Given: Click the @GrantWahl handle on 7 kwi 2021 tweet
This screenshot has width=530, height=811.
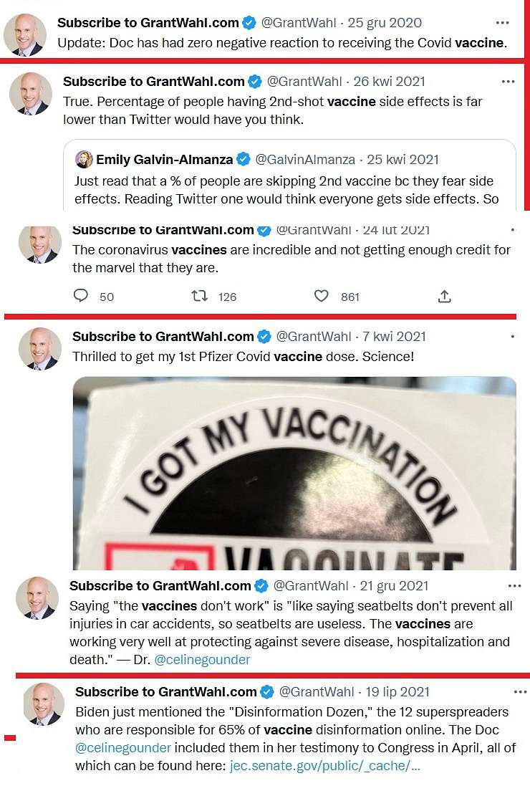Looking at the screenshot, I should click(314, 337).
